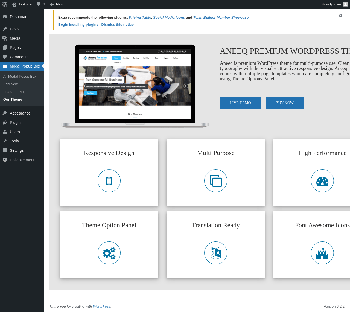The height and width of the screenshot is (312, 350).
Task: Click the Theme Option Panel gears icon
Action: 109,253
